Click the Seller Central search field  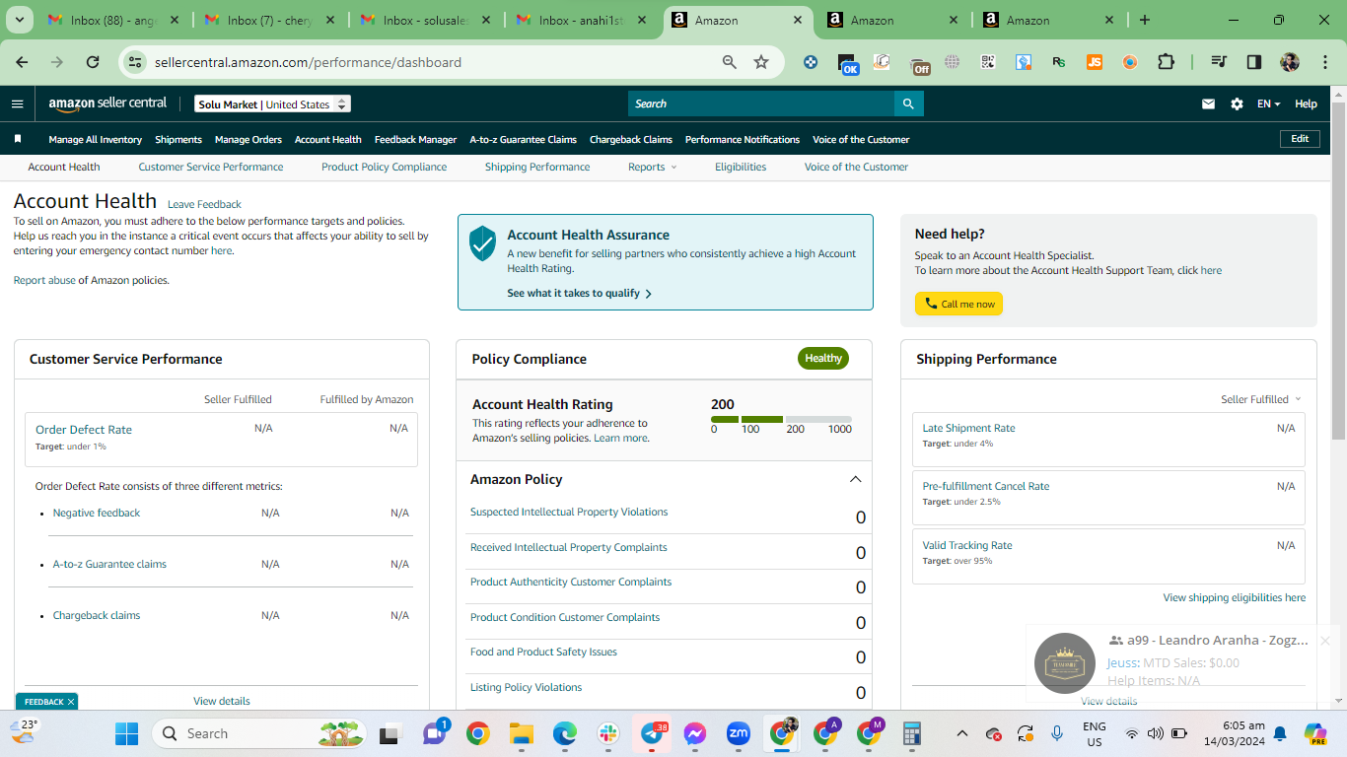(761, 103)
